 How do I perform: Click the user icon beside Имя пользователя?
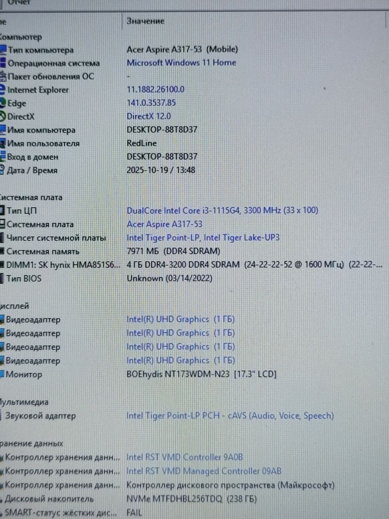pos(2,144)
